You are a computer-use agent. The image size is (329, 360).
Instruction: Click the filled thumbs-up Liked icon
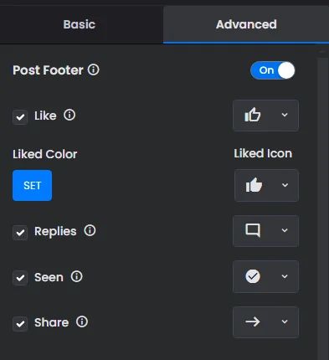pos(254,185)
